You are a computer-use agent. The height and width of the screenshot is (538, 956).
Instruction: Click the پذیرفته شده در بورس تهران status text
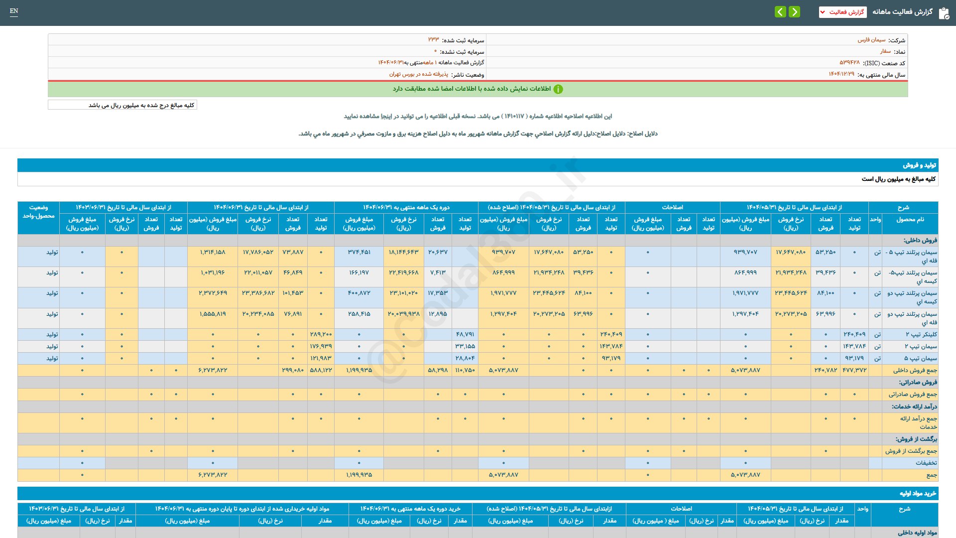[418, 74]
